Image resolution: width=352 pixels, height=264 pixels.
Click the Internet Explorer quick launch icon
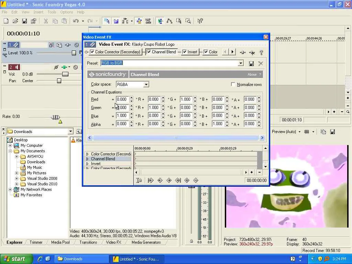[40, 259]
